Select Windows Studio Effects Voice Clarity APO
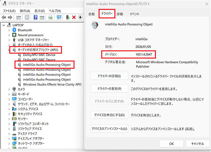The image size is (211, 152). 52,85
